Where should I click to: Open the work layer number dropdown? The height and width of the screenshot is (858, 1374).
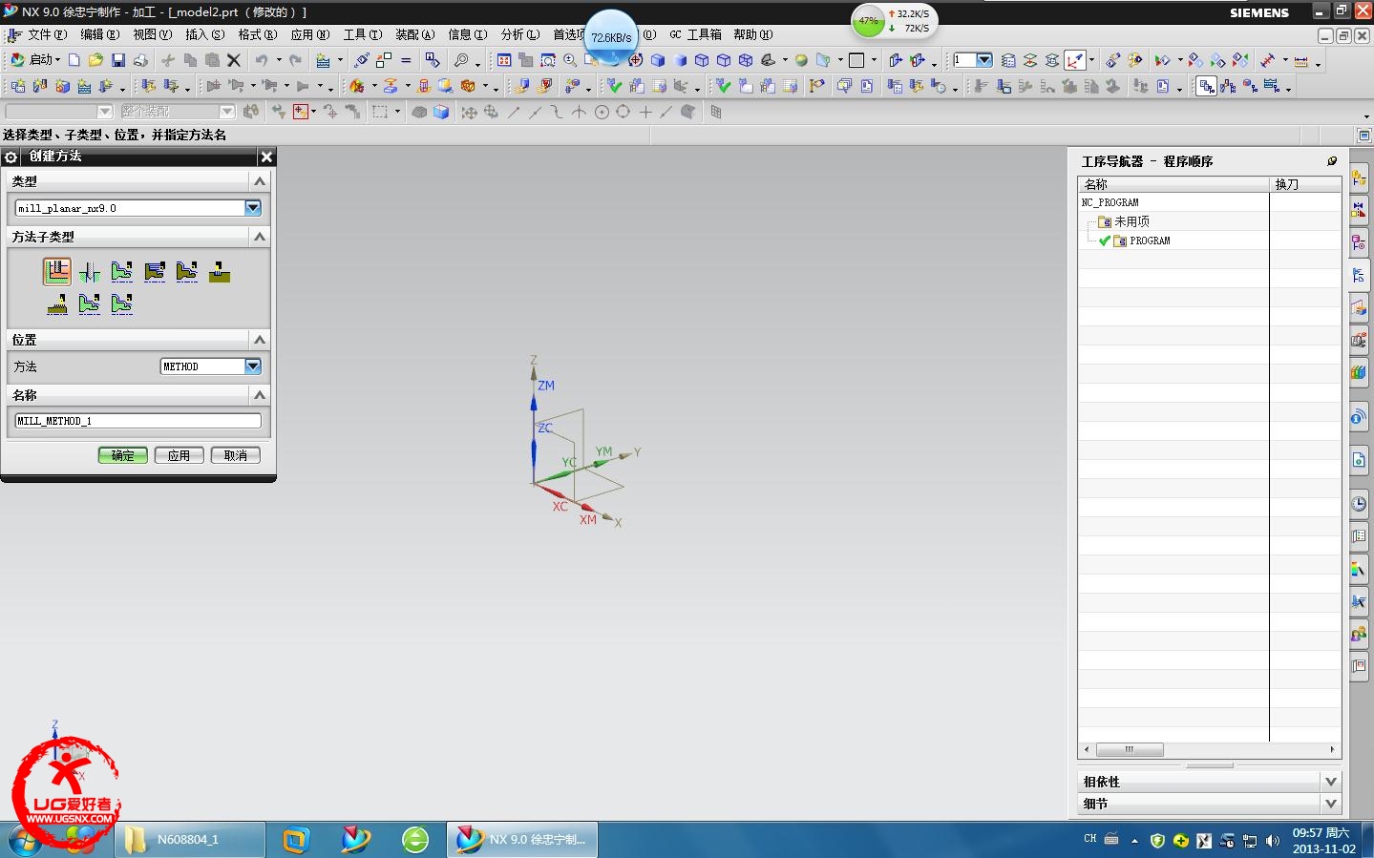984,60
